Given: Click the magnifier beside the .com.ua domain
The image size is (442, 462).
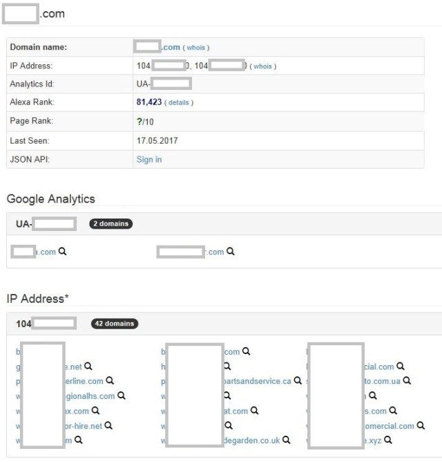Looking at the screenshot, I should click(407, 381).
